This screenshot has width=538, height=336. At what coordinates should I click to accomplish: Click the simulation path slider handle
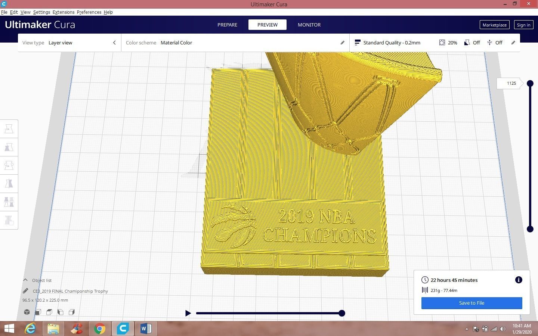[341, 313]
